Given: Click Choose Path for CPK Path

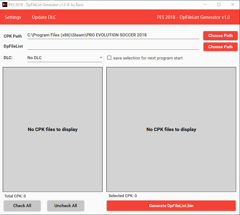Looking at the screenshot, I should pyautogui.click(x=220, y=35).
